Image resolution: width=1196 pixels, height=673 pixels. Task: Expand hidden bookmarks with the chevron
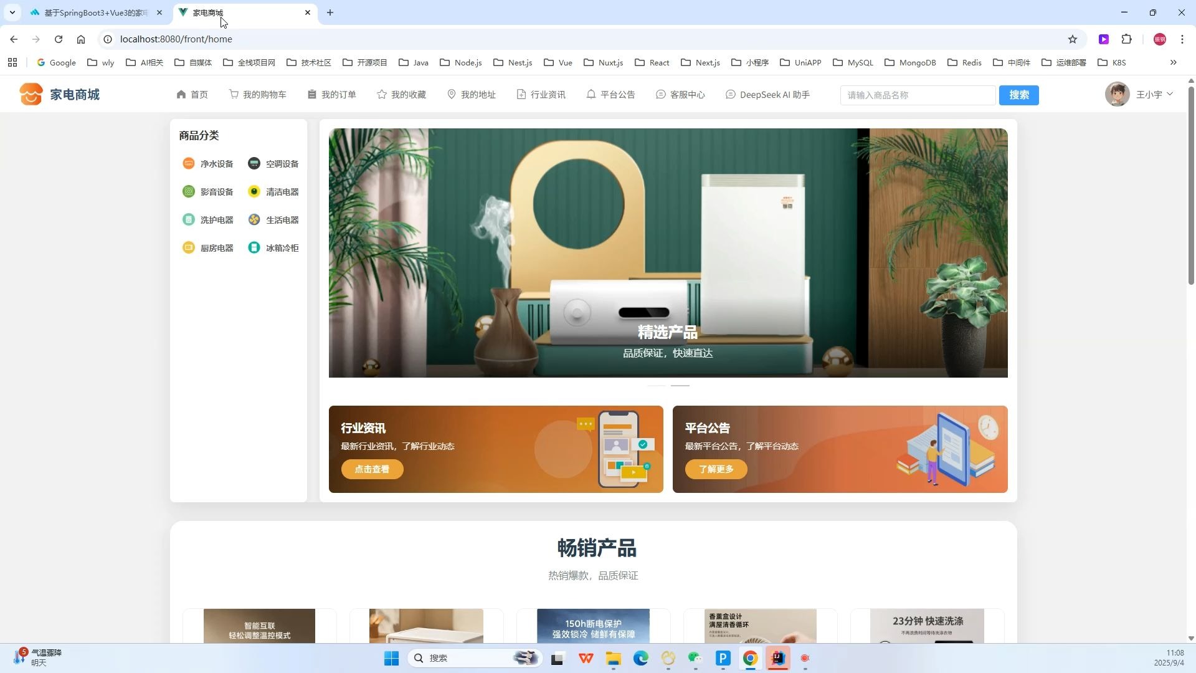click(x=1173, y=62)
